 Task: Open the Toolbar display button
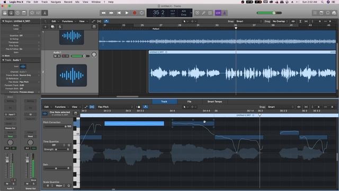tap(24, 13)
